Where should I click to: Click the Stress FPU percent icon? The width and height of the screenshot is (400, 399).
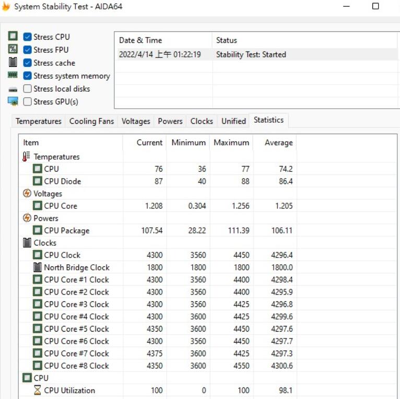13,49
